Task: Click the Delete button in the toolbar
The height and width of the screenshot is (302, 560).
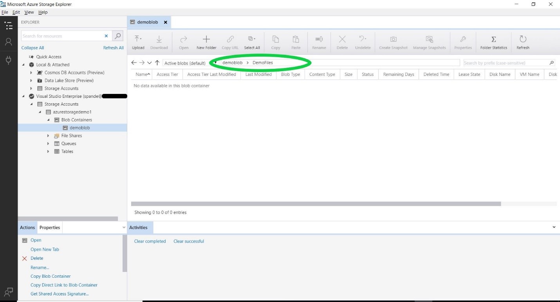Action: pyautogui.click(x=342, y=42)
